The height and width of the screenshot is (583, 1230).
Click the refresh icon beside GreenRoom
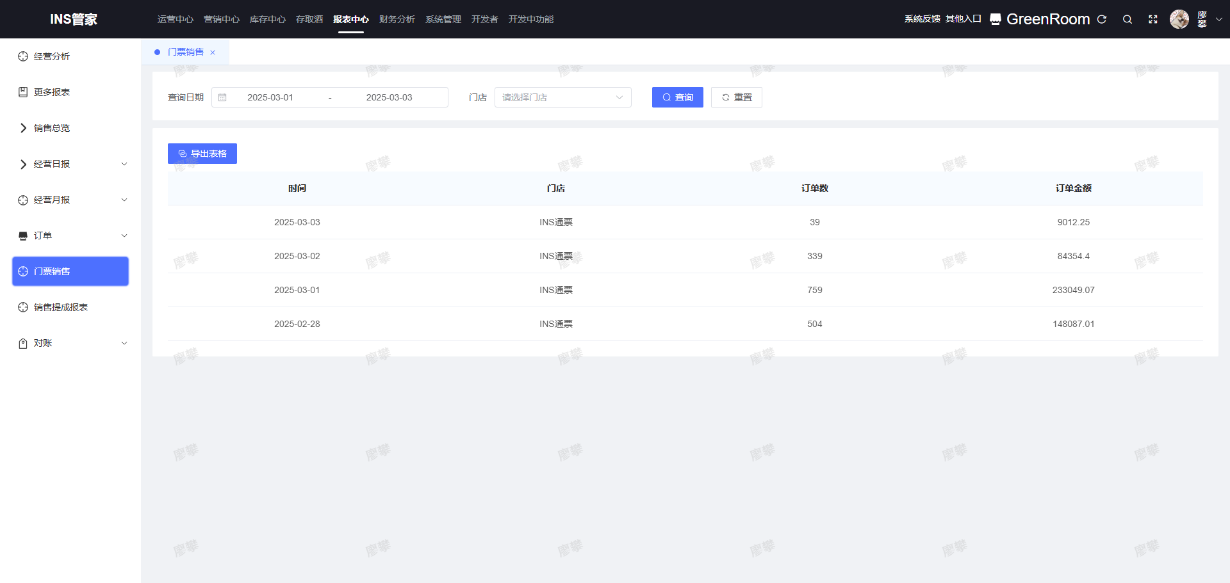point(1102,19)
